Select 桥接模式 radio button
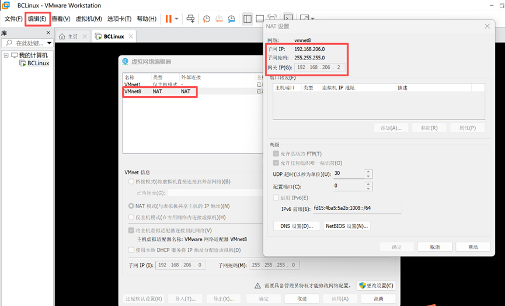 coord(131,182)
